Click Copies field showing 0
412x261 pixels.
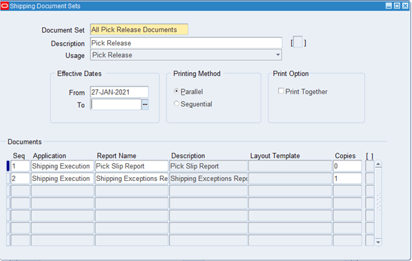[347, 166]
